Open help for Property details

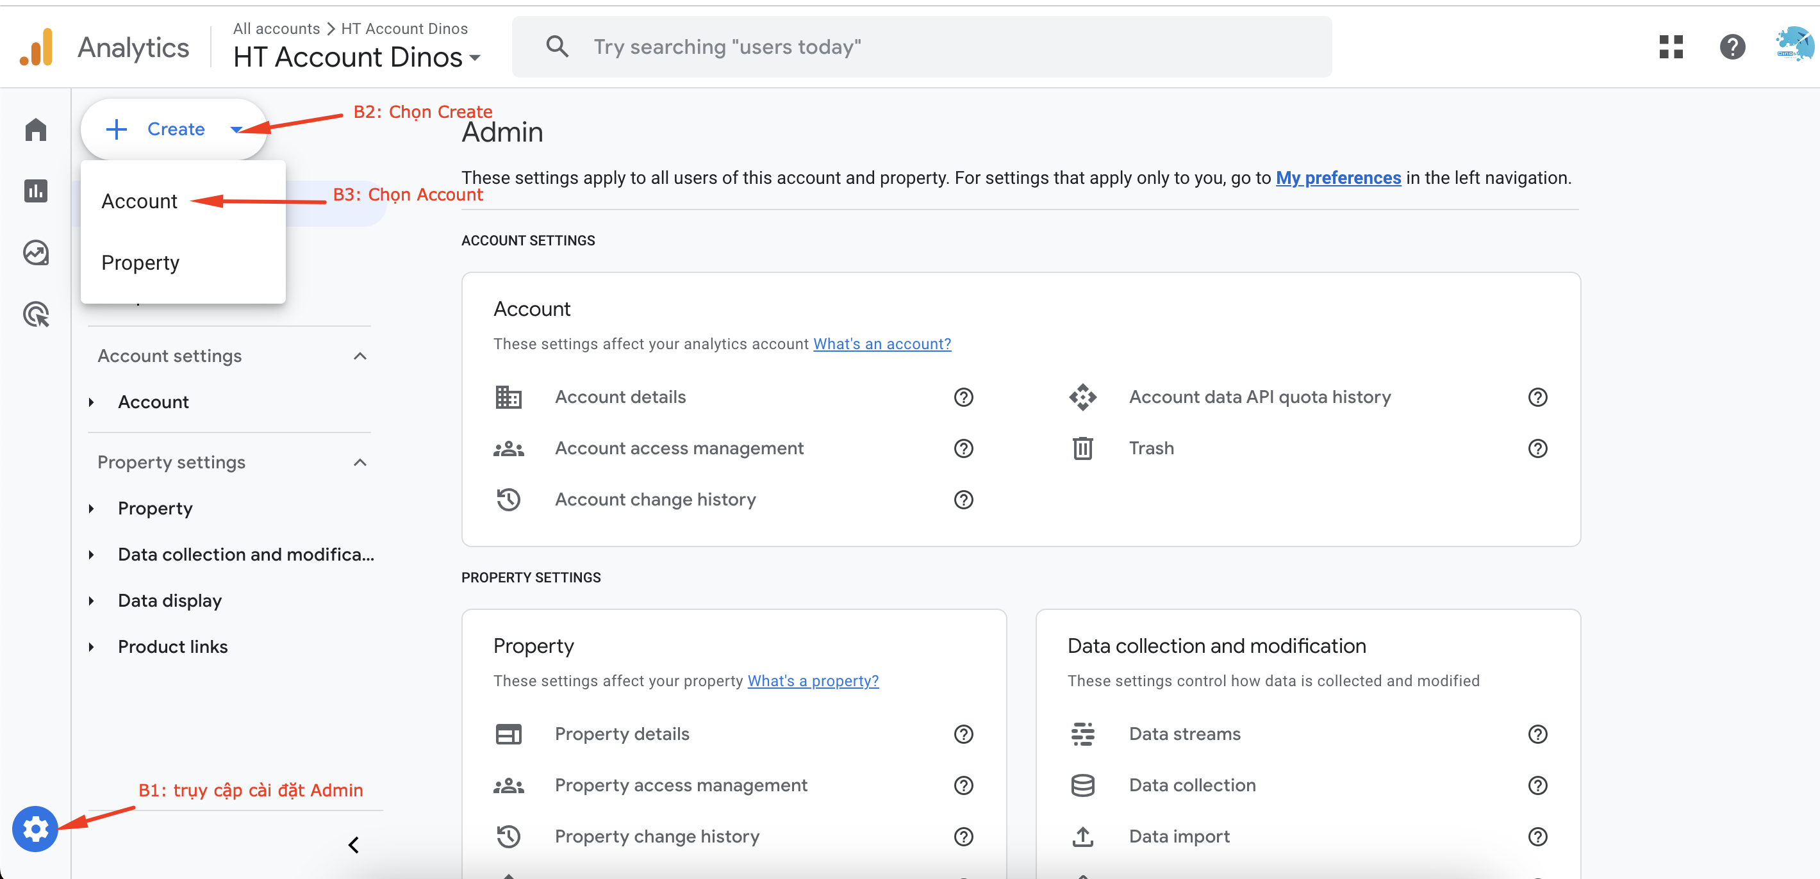click(964, 734)
